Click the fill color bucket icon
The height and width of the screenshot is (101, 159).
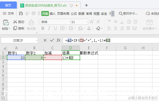(x=80, y=28)
